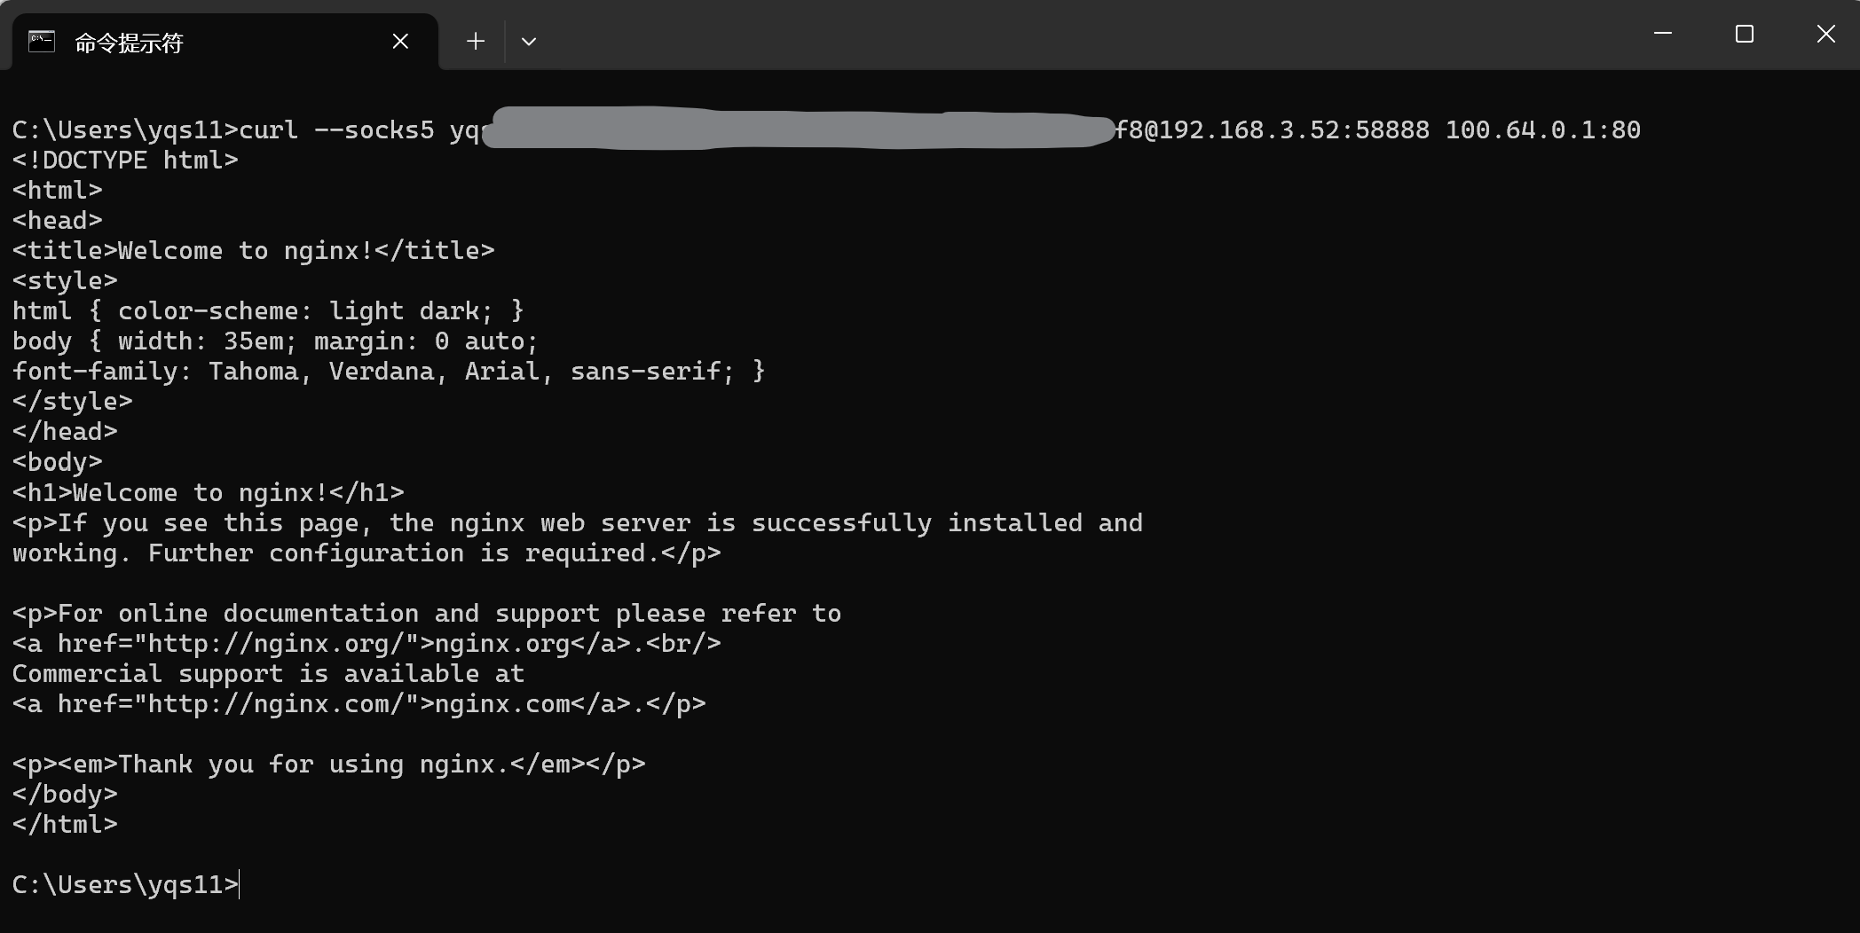This screenshot has width=1860, height=933.
Task: Click the <title>Welcome to nginx! line
Action: [254, 250]
